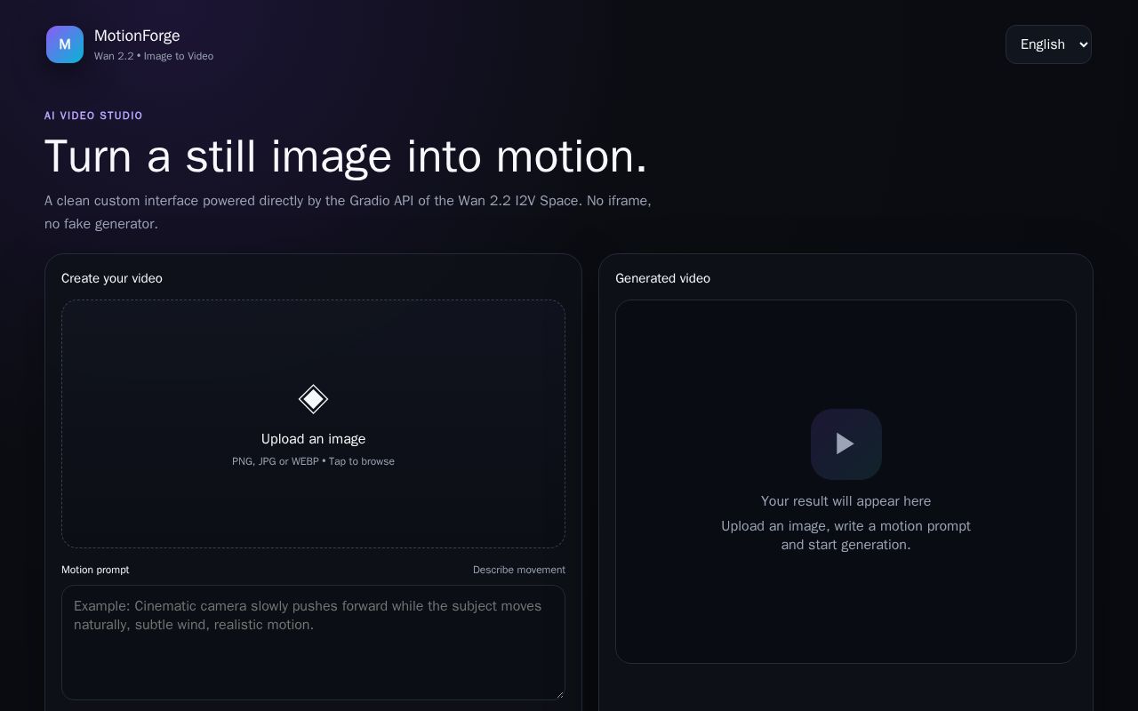Click the 'Motion prompt' field label
The width and height of the screenshot is (1138, 711).
(95, 570)
